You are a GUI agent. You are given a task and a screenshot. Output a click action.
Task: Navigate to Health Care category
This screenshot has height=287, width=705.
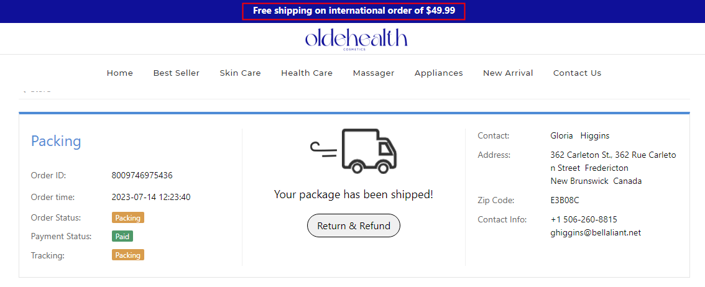pos(306,73)
